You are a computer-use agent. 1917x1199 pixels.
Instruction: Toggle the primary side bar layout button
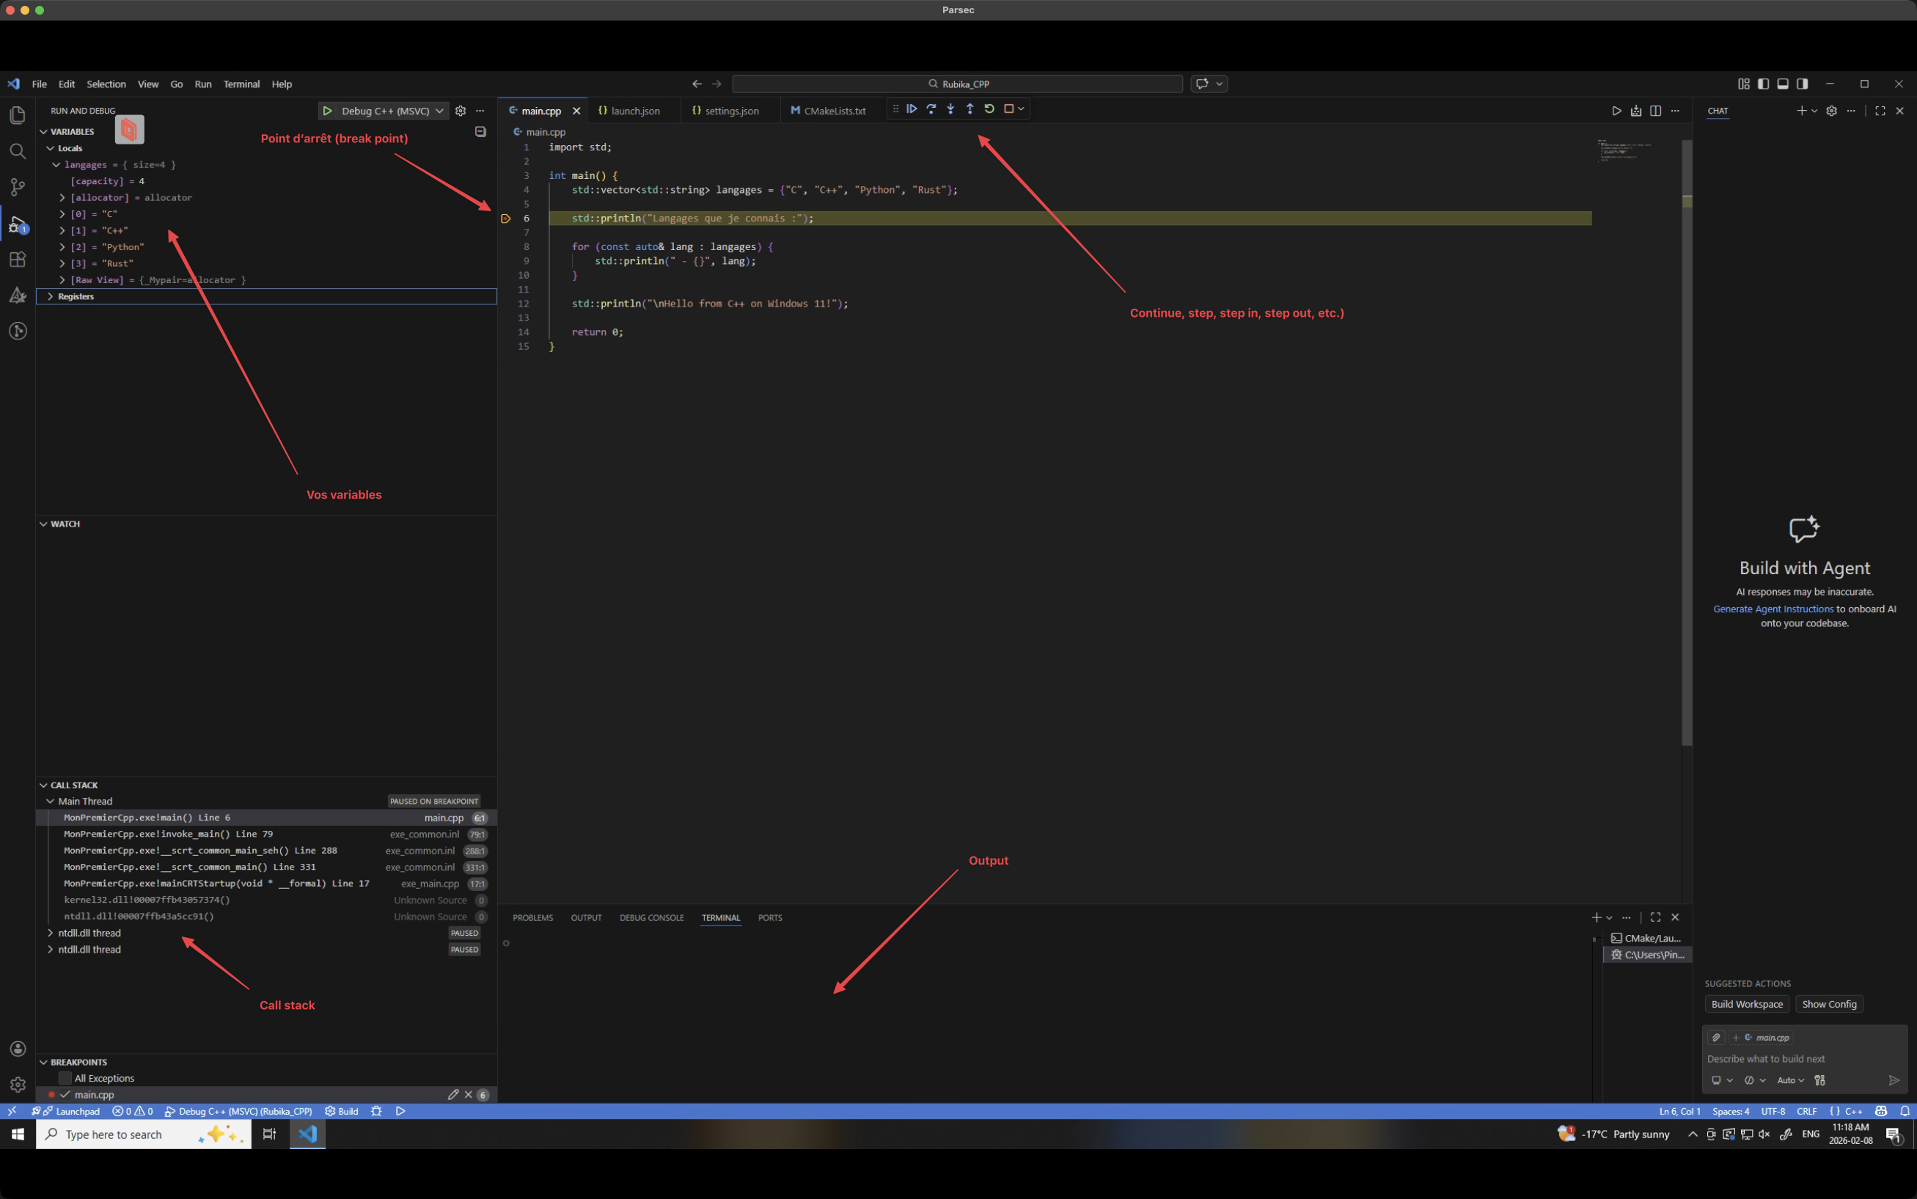pyautogui.click(x=1763, y=84)
